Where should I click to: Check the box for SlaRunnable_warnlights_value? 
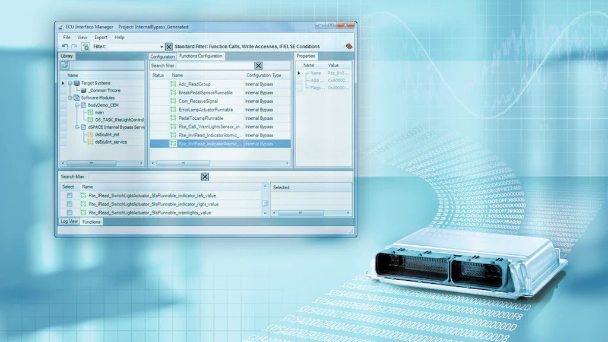coord(69,213)
